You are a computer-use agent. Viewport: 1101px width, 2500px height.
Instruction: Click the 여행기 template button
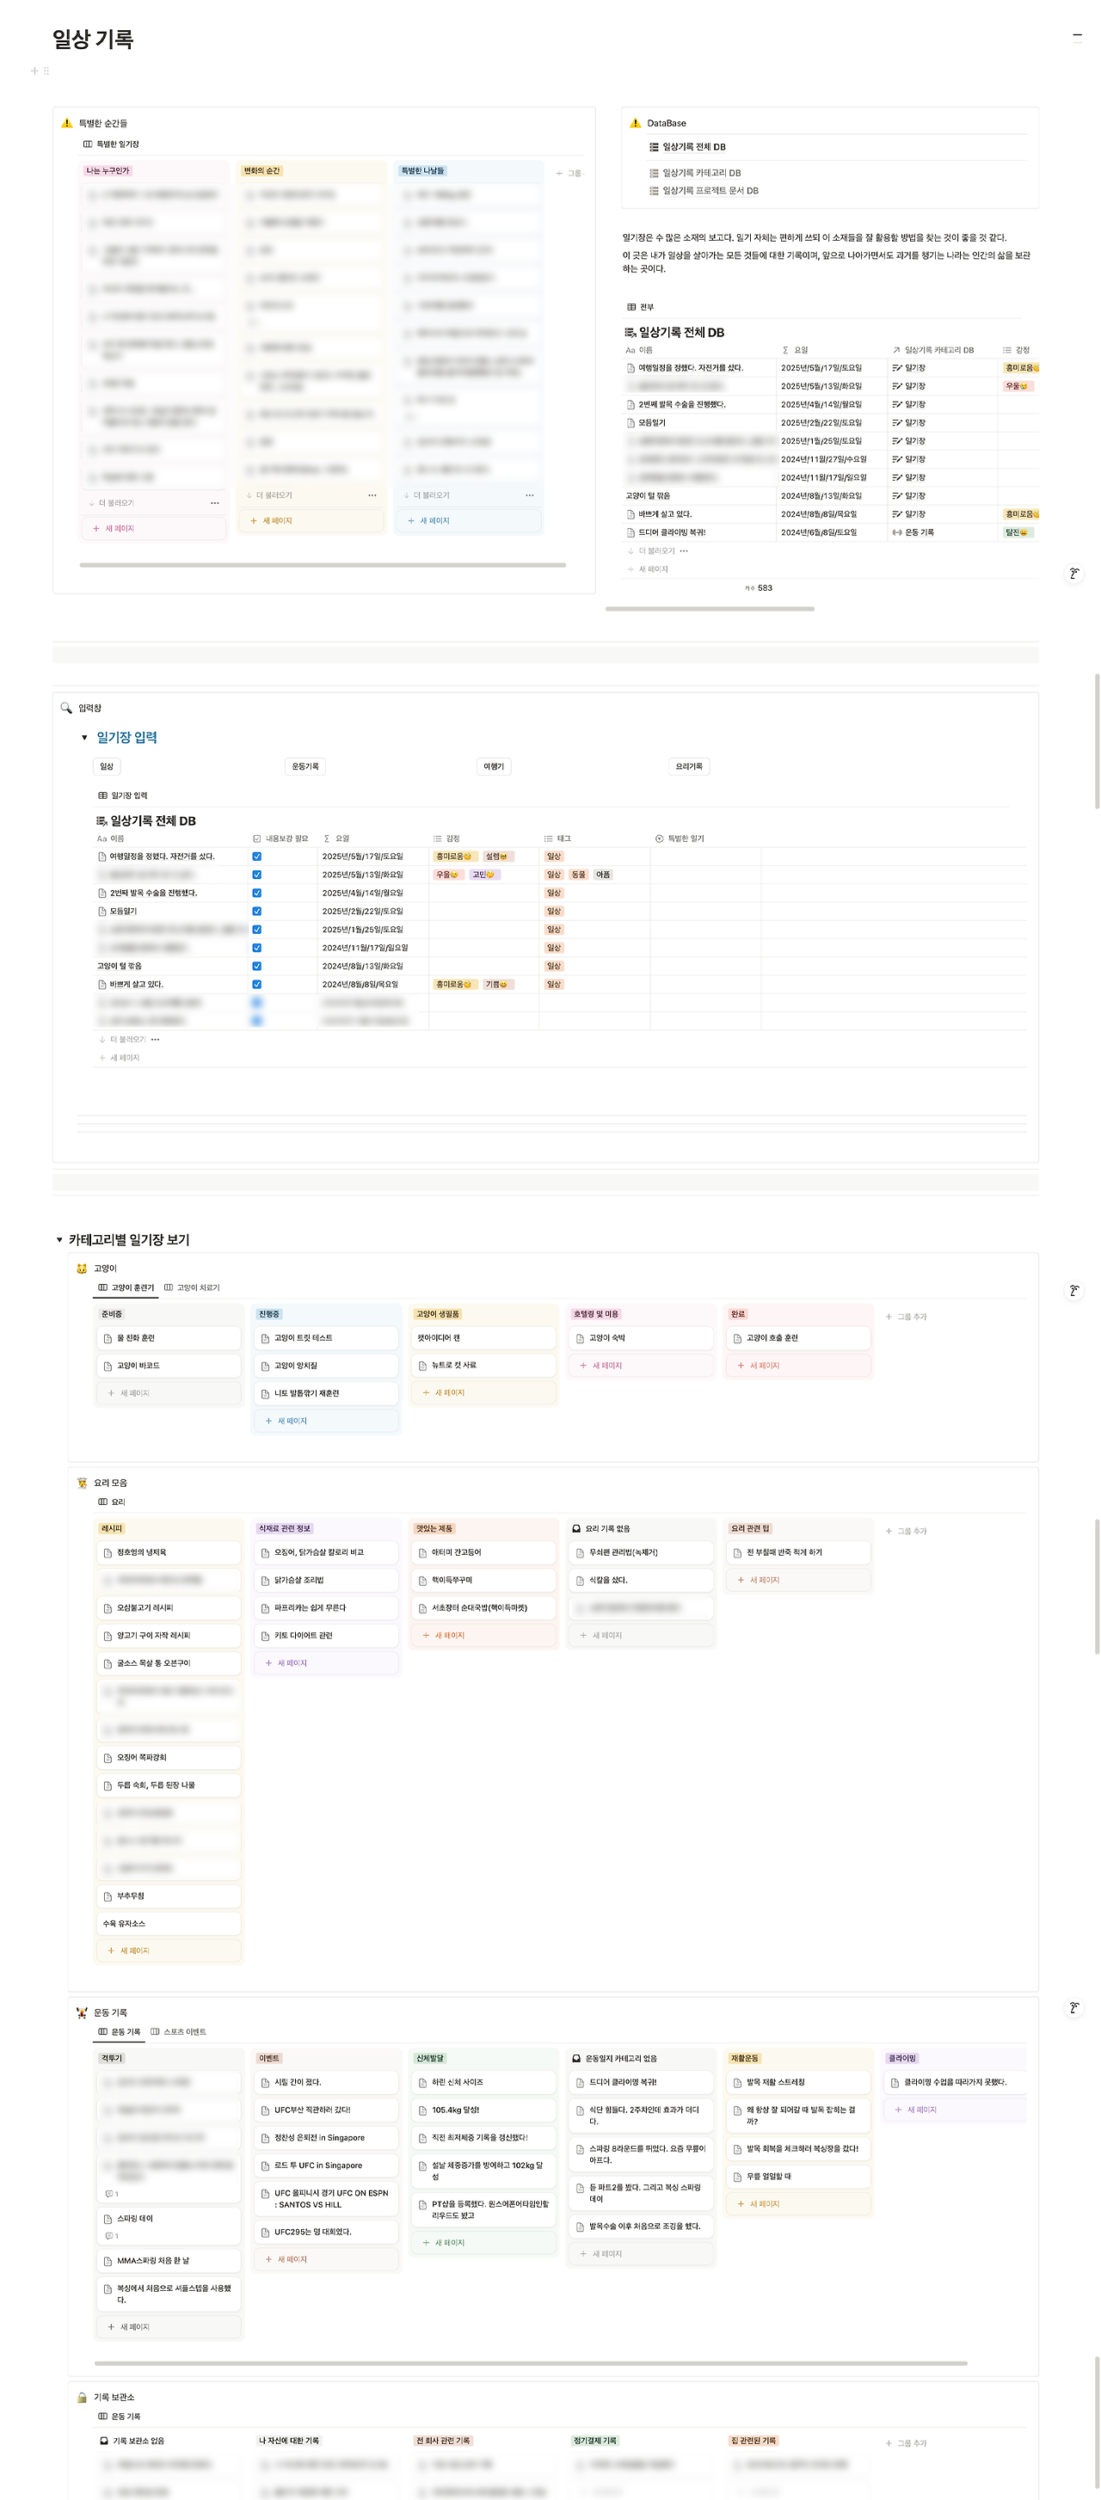pyautogui.click(x=493, y=765)
